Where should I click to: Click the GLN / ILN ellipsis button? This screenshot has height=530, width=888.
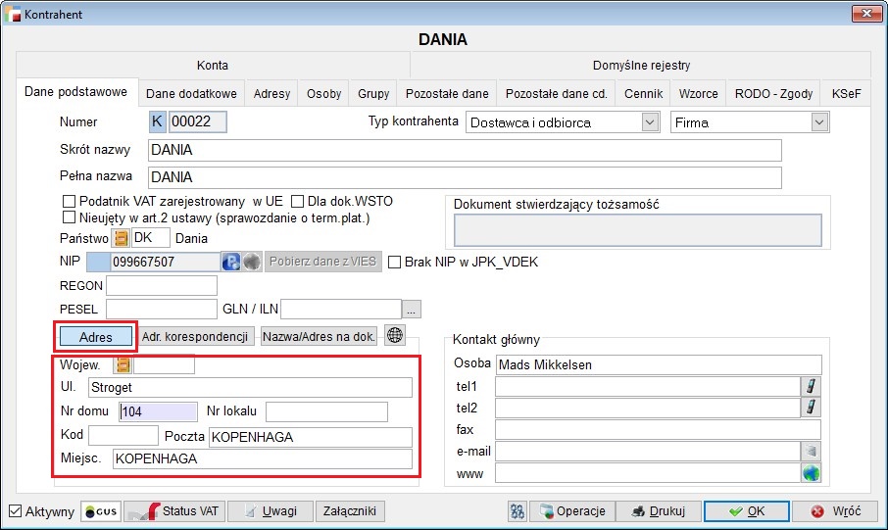tap(413, 311)
